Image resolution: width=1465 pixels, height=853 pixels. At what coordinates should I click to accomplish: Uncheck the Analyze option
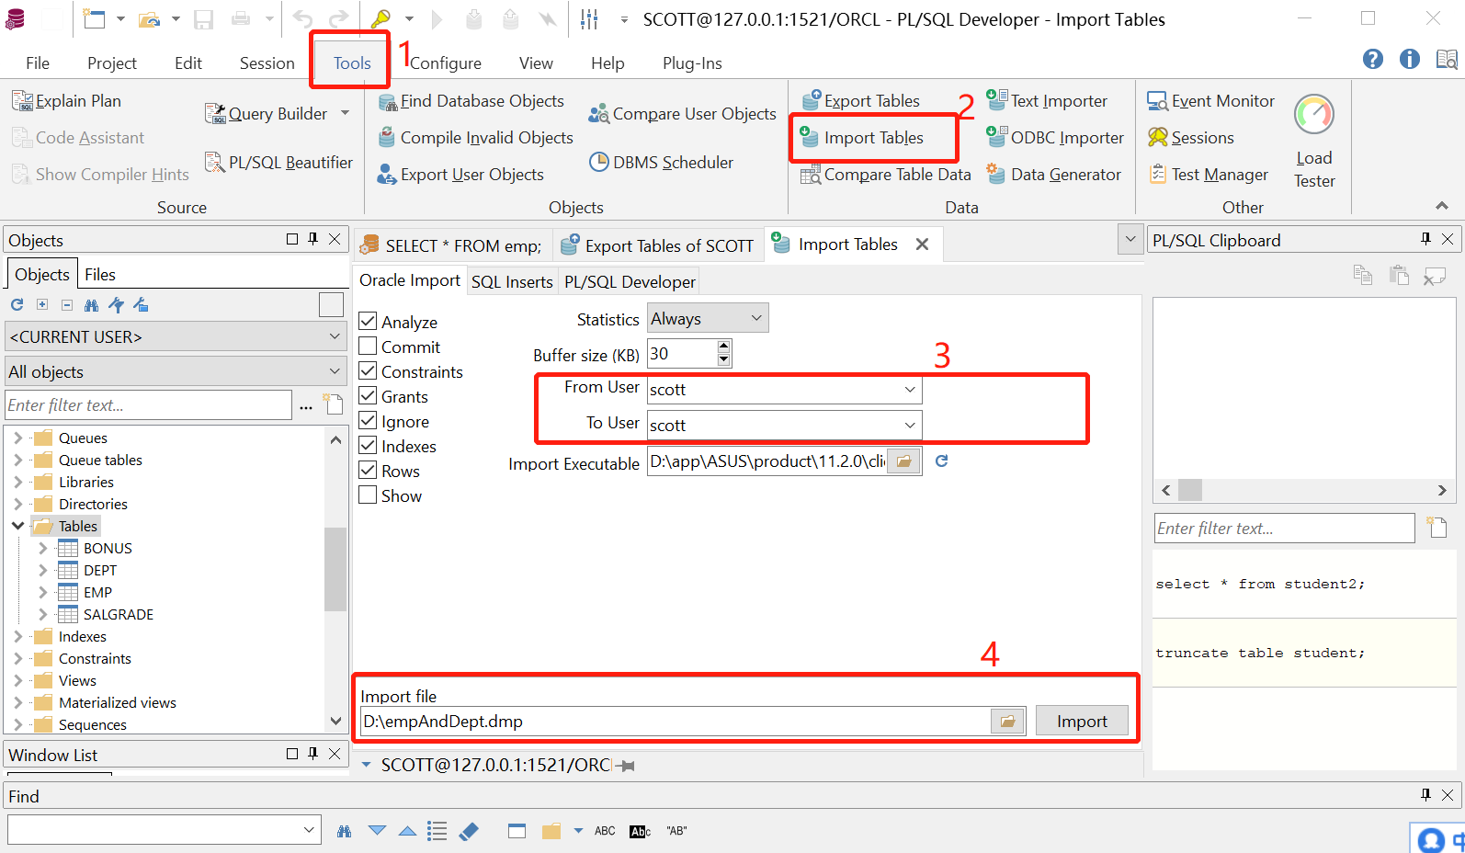pos(368,322)
